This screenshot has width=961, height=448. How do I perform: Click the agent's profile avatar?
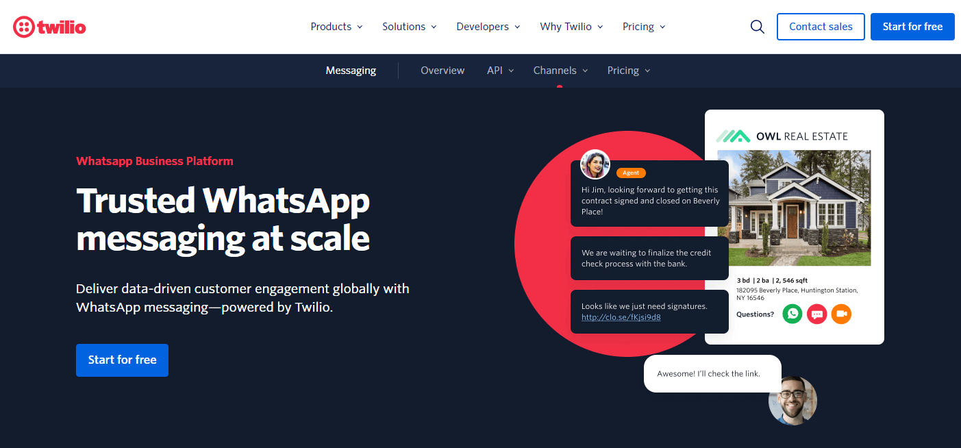(595, 164)
